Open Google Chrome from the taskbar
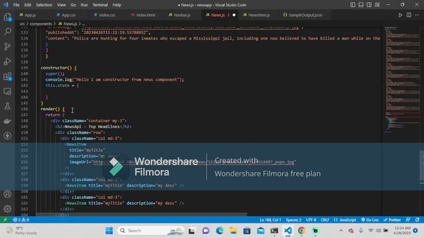This screenshot has width=424, height=238. (x=301, y=231)
